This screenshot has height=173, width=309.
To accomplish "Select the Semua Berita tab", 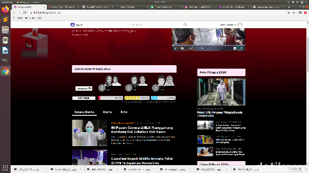I will point(84,112).
